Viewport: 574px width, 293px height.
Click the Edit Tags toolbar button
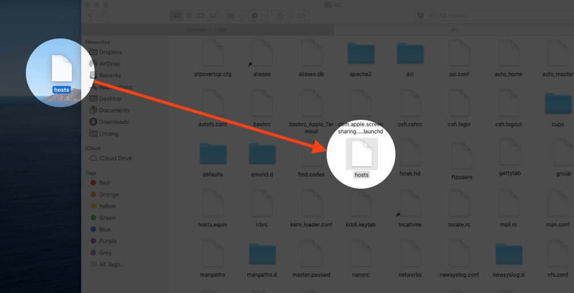coord(301,15)
